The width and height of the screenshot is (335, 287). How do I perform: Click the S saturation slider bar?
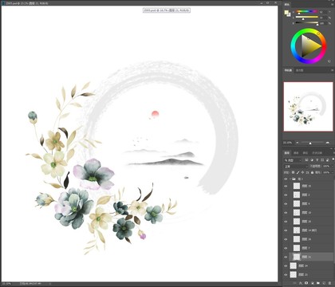coord(307,17)
